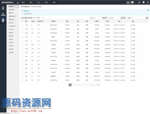150x114 pixels.
Task: Click the 下一页 next page button
Action: pyautogui.click(x=98, y=85)
